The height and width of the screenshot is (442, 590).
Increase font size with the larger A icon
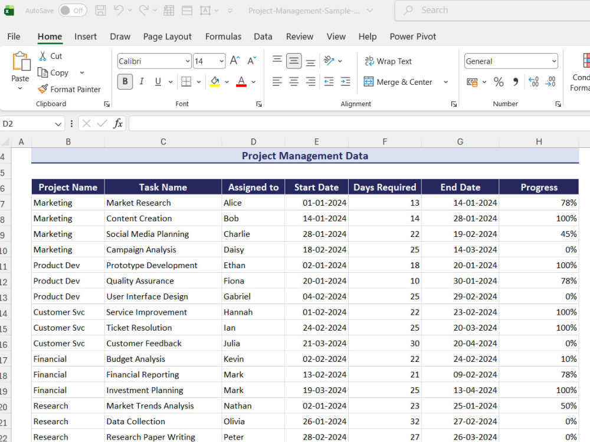tap(235, 61)
